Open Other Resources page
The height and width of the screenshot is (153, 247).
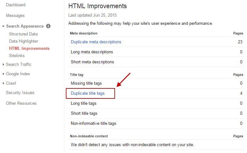pos(21,103)
